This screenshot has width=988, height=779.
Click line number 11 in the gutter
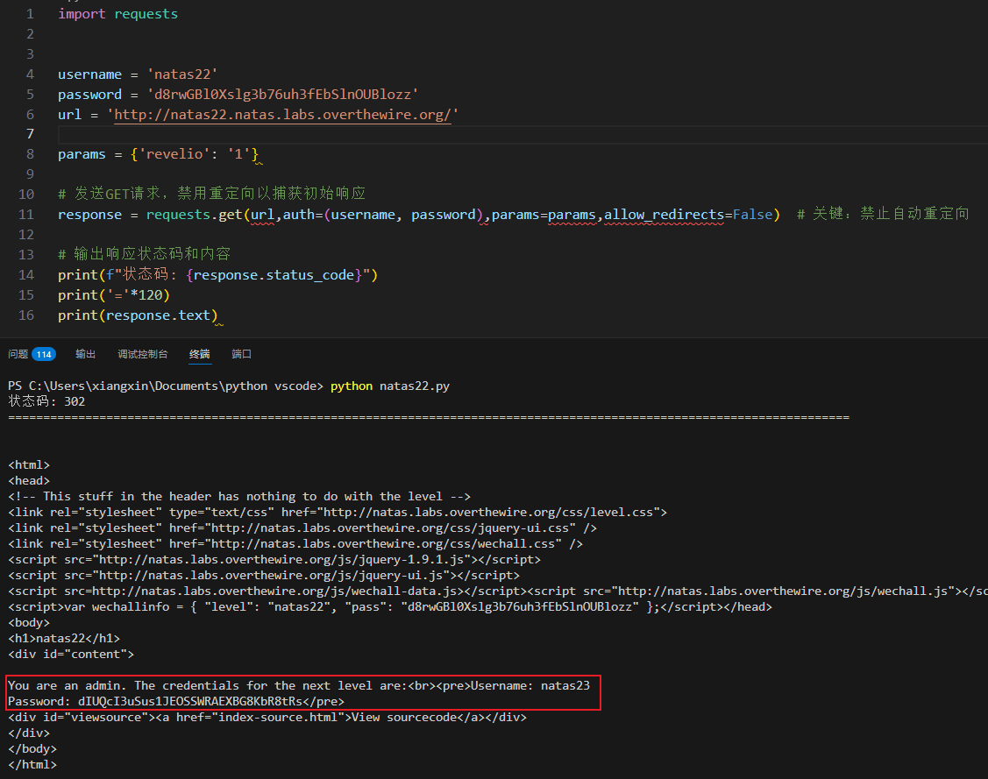coord(25,215)
